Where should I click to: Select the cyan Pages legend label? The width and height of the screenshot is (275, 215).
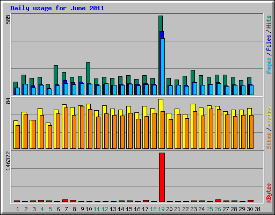tap(269, 66)
